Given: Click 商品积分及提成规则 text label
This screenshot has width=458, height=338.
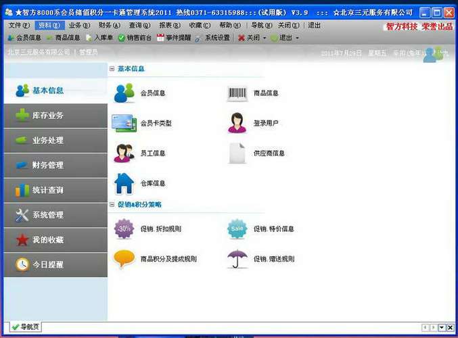Looking at the screenshot, I should [168, 259].
